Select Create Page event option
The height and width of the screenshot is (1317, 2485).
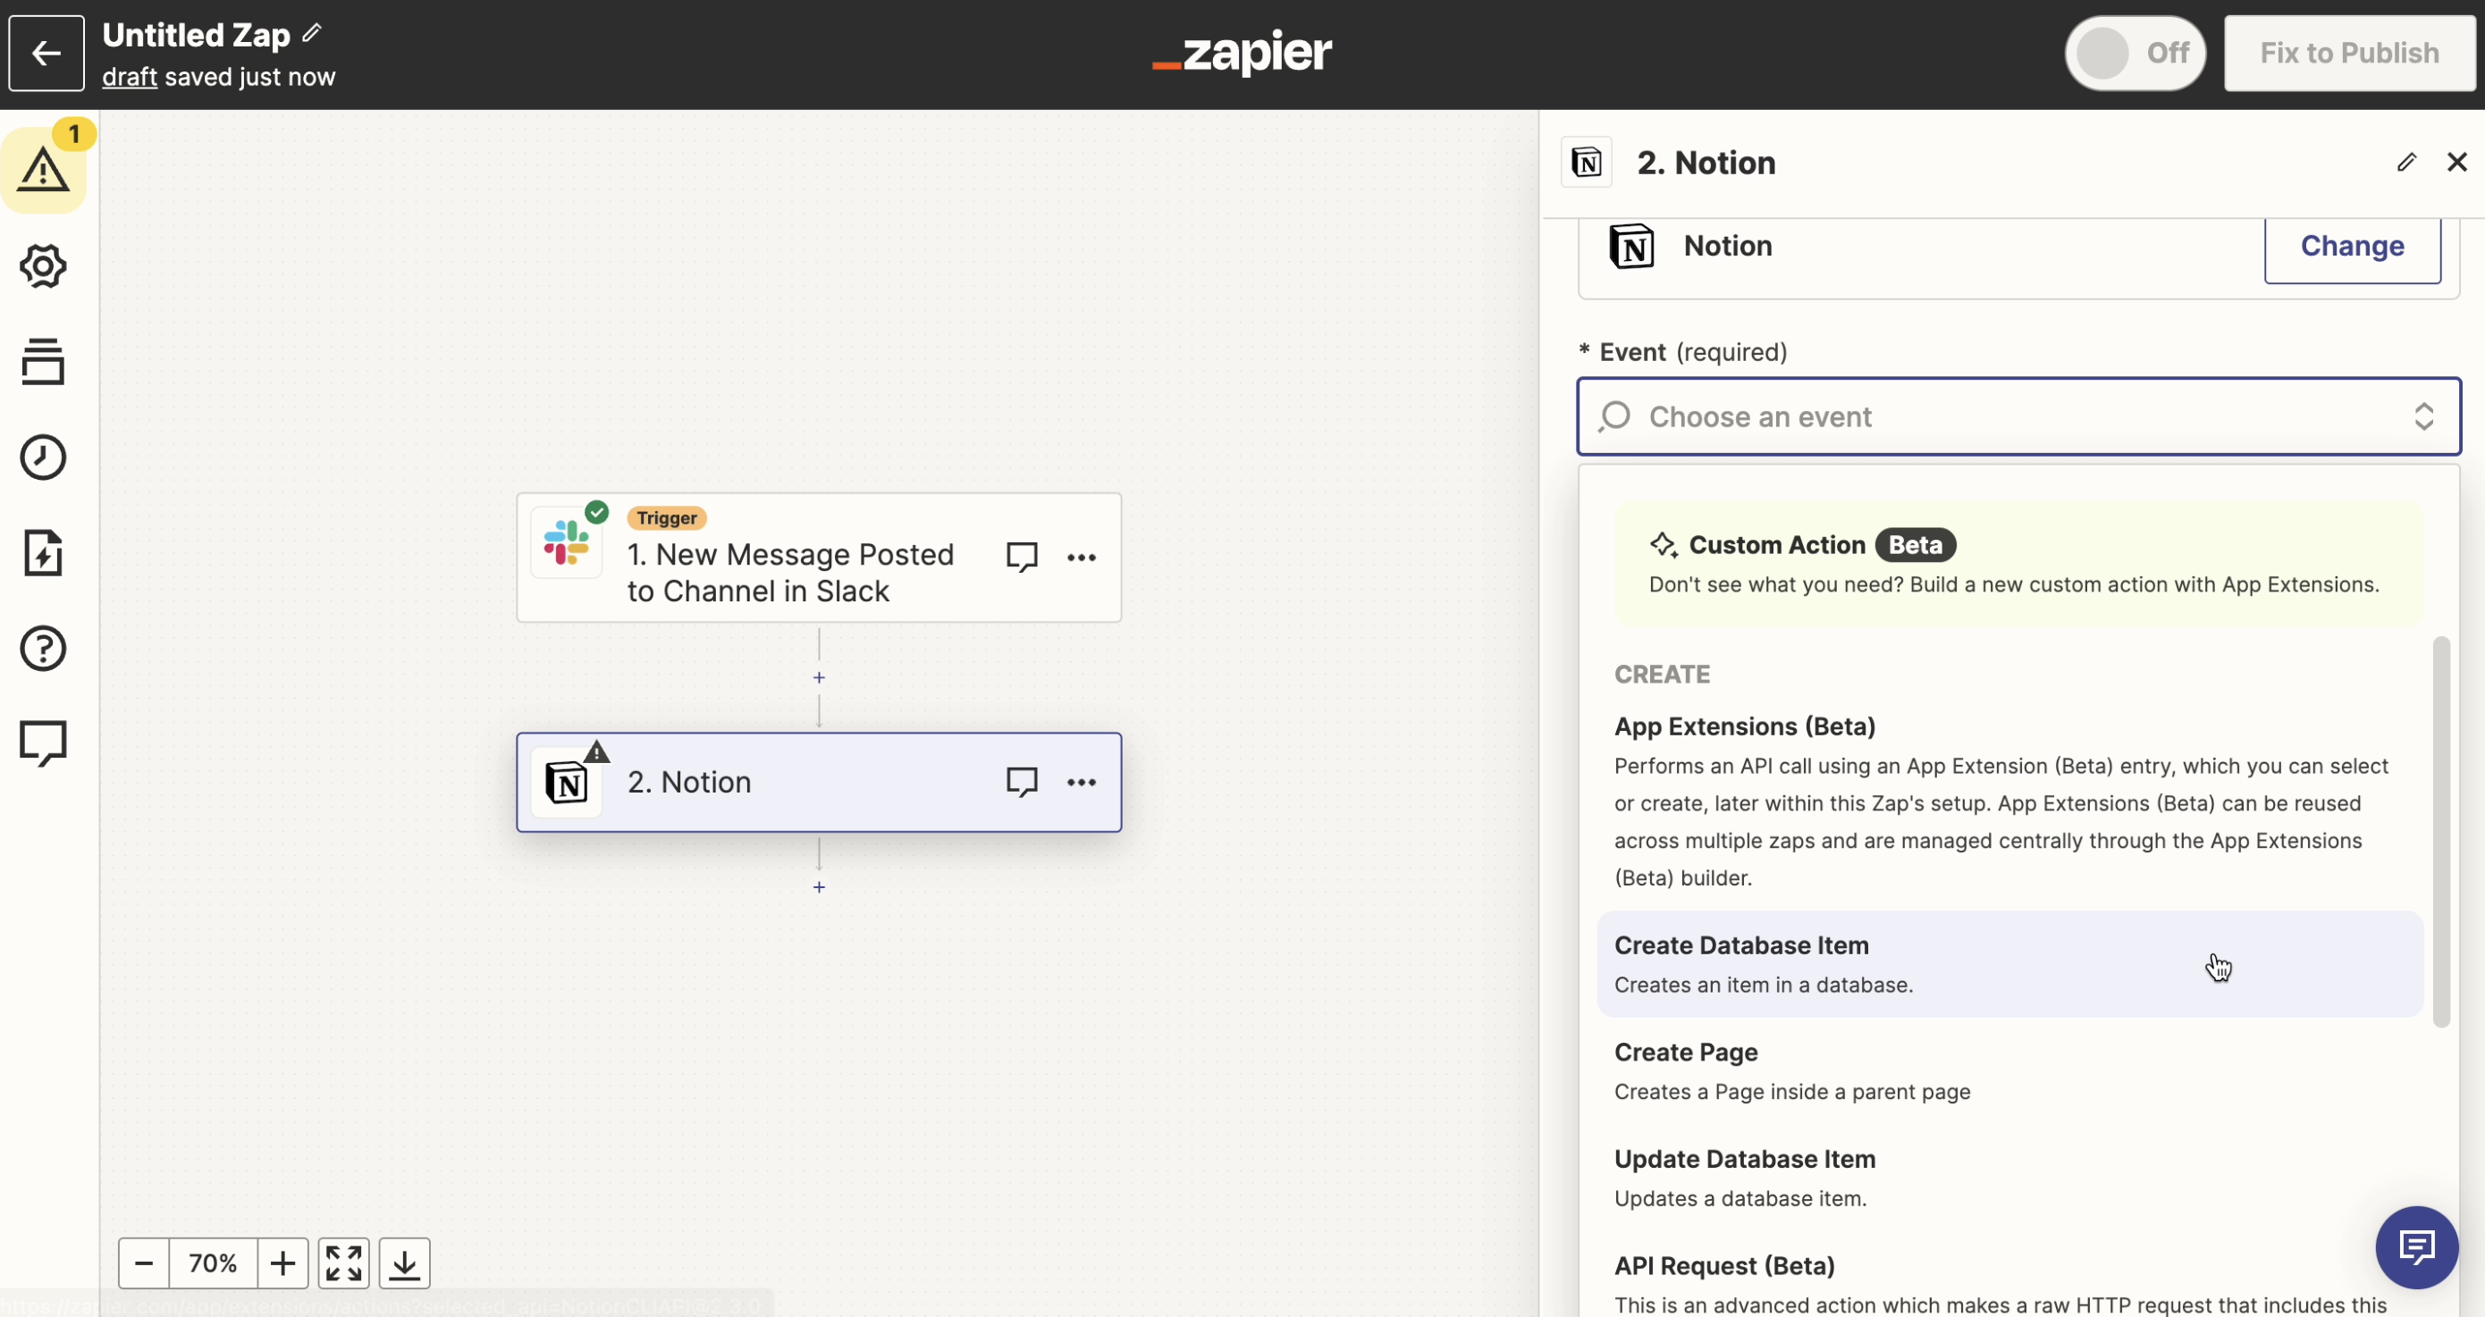tap(1685, 1052)
